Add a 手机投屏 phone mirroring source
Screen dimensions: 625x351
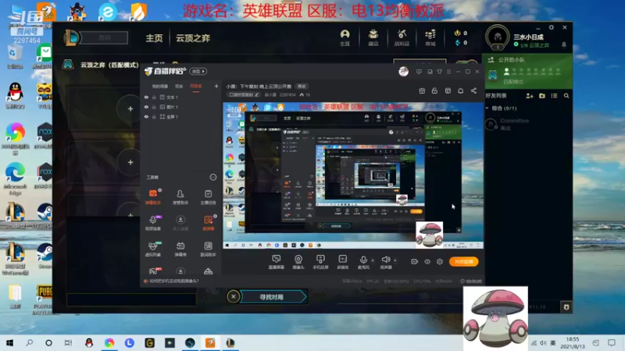(x=320, y=262)
